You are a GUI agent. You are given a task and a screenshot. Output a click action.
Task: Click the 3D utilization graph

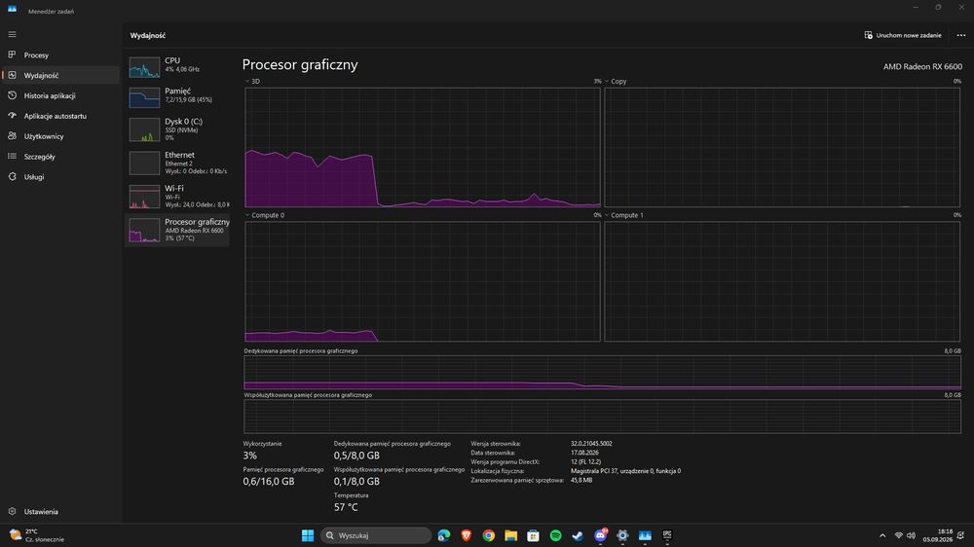tap(423, 147)
